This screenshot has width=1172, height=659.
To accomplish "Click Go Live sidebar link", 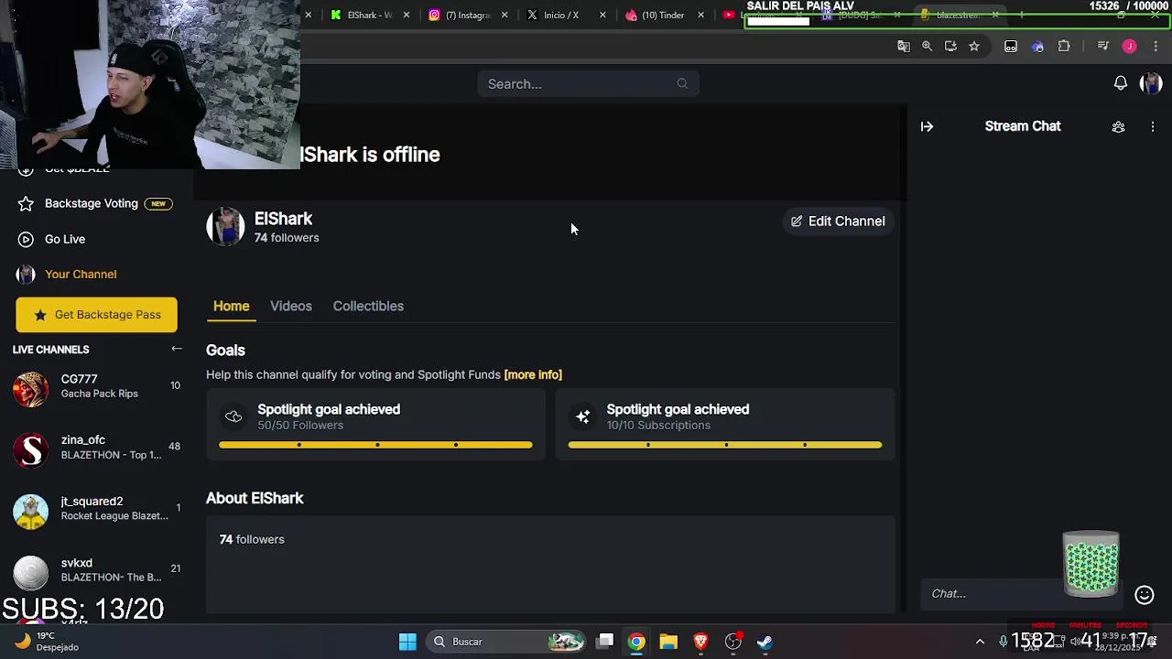I will pyautogui.click(x=65, y=239).
